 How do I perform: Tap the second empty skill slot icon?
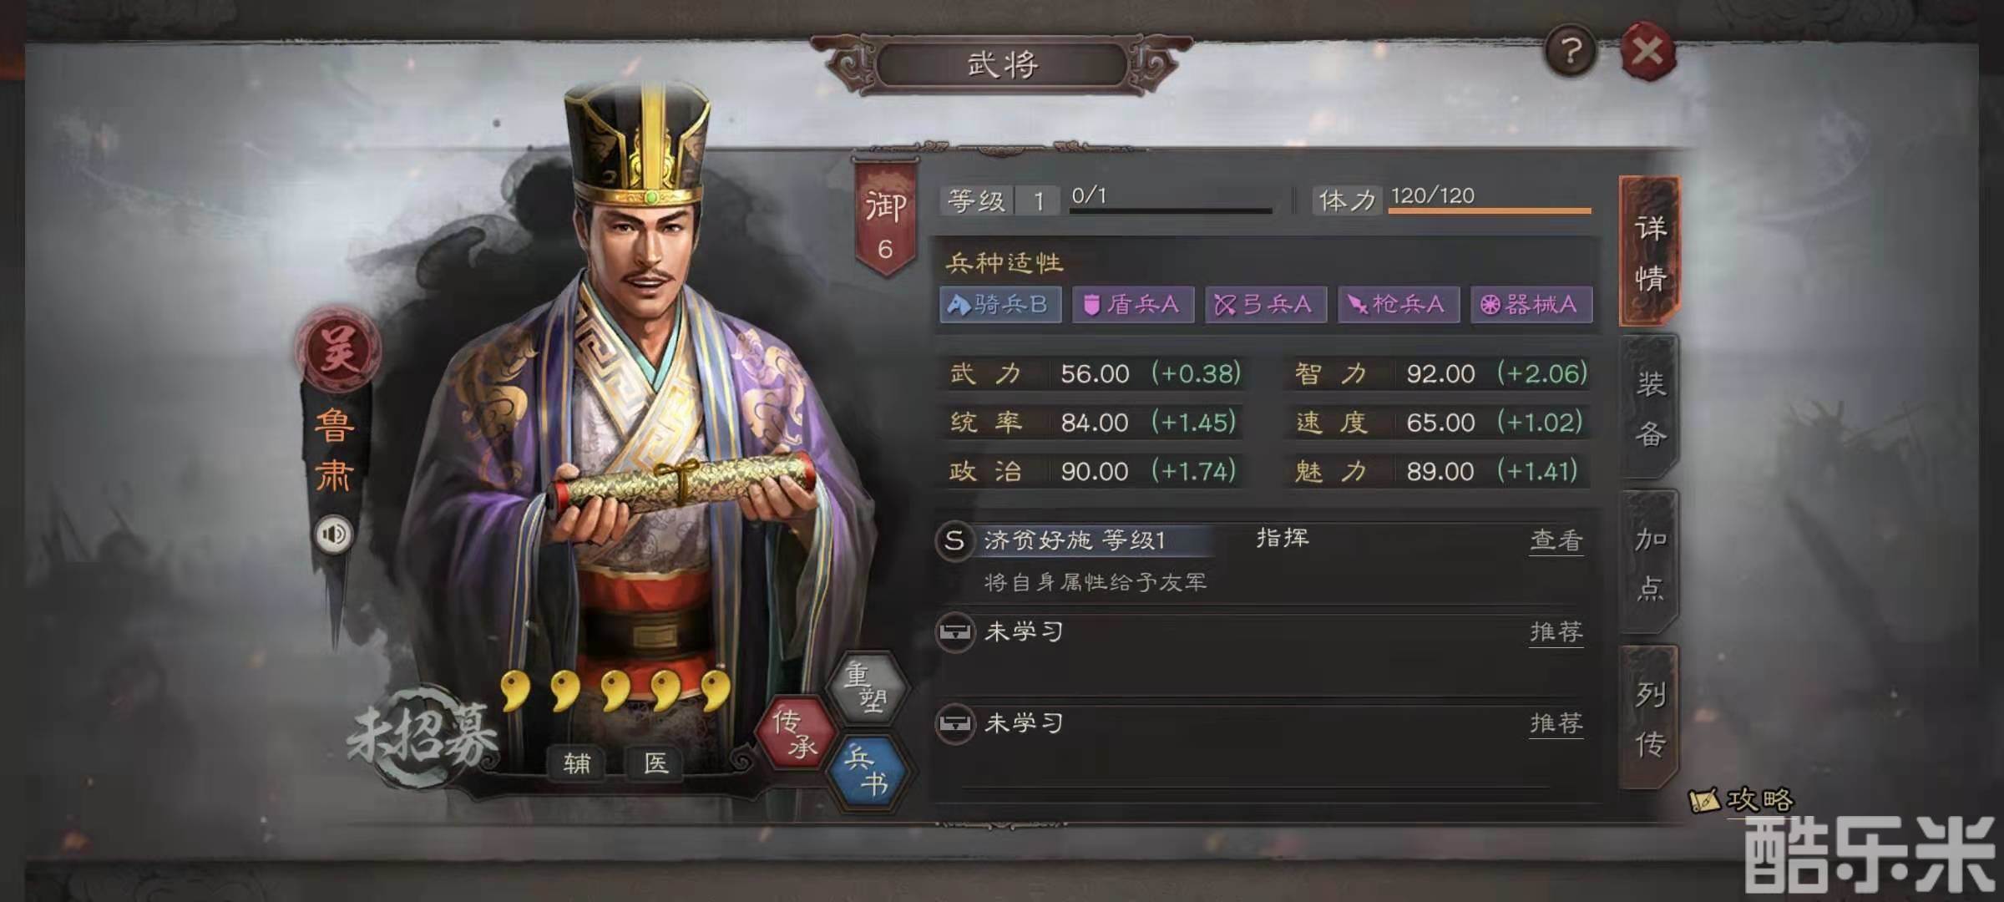(x=954, y=723)
